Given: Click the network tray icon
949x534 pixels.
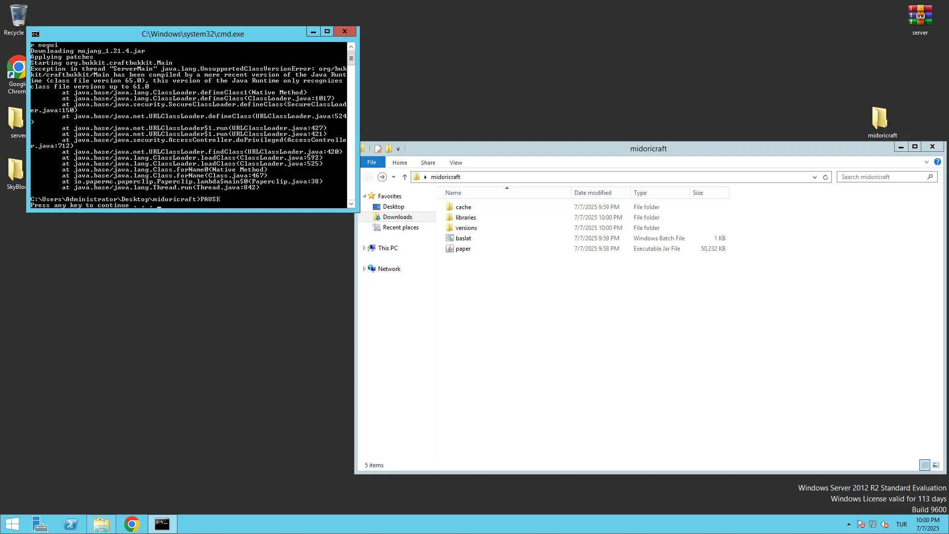Looking at the screenshot, I should coord(873,524).
